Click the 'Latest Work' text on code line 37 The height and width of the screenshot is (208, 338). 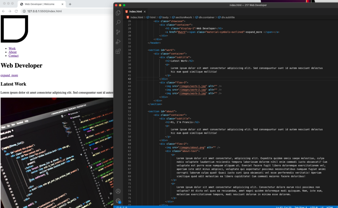179,61
